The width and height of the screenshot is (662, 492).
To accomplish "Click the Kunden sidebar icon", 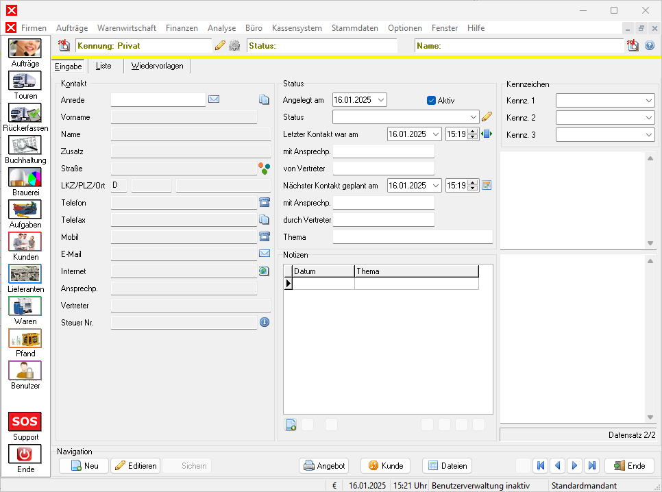I will [25, 242].
